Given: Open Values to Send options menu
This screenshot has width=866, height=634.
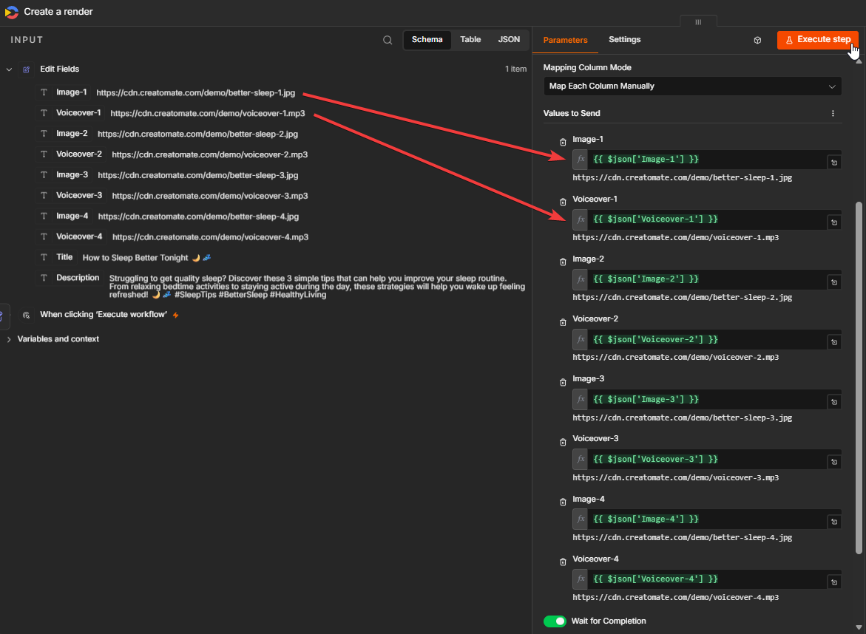Looking at the screenshot, I should (833, 113).
